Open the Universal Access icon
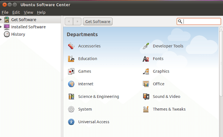Viewport: 223px width, 137px height. [x=71, y=122]
